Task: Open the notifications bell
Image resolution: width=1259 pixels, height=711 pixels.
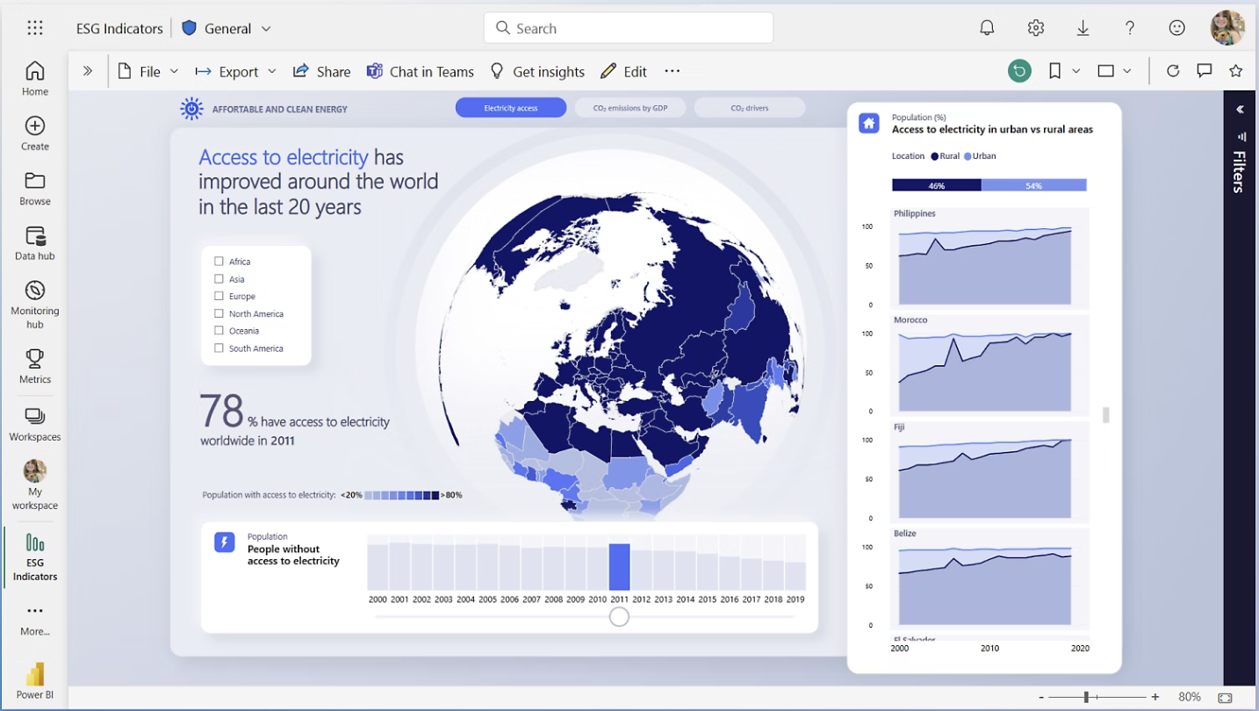Action: (x=987, y=28)
